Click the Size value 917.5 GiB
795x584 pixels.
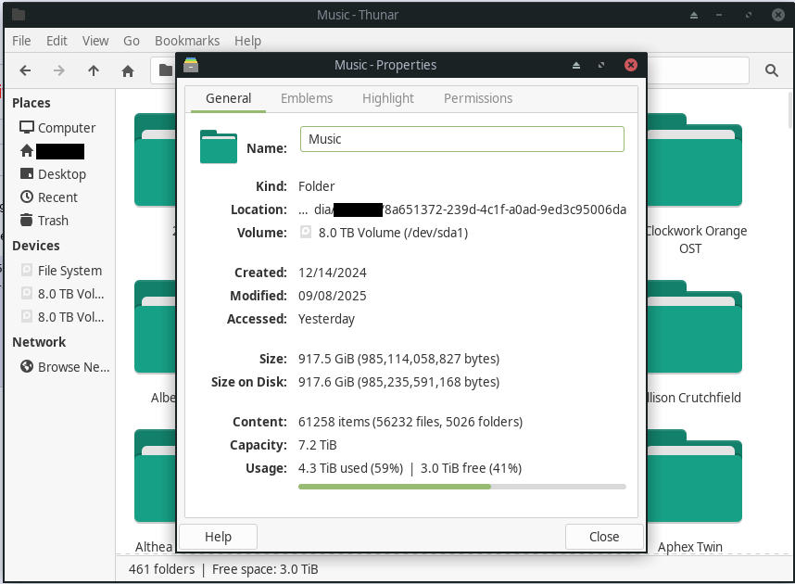click(398, 359)
